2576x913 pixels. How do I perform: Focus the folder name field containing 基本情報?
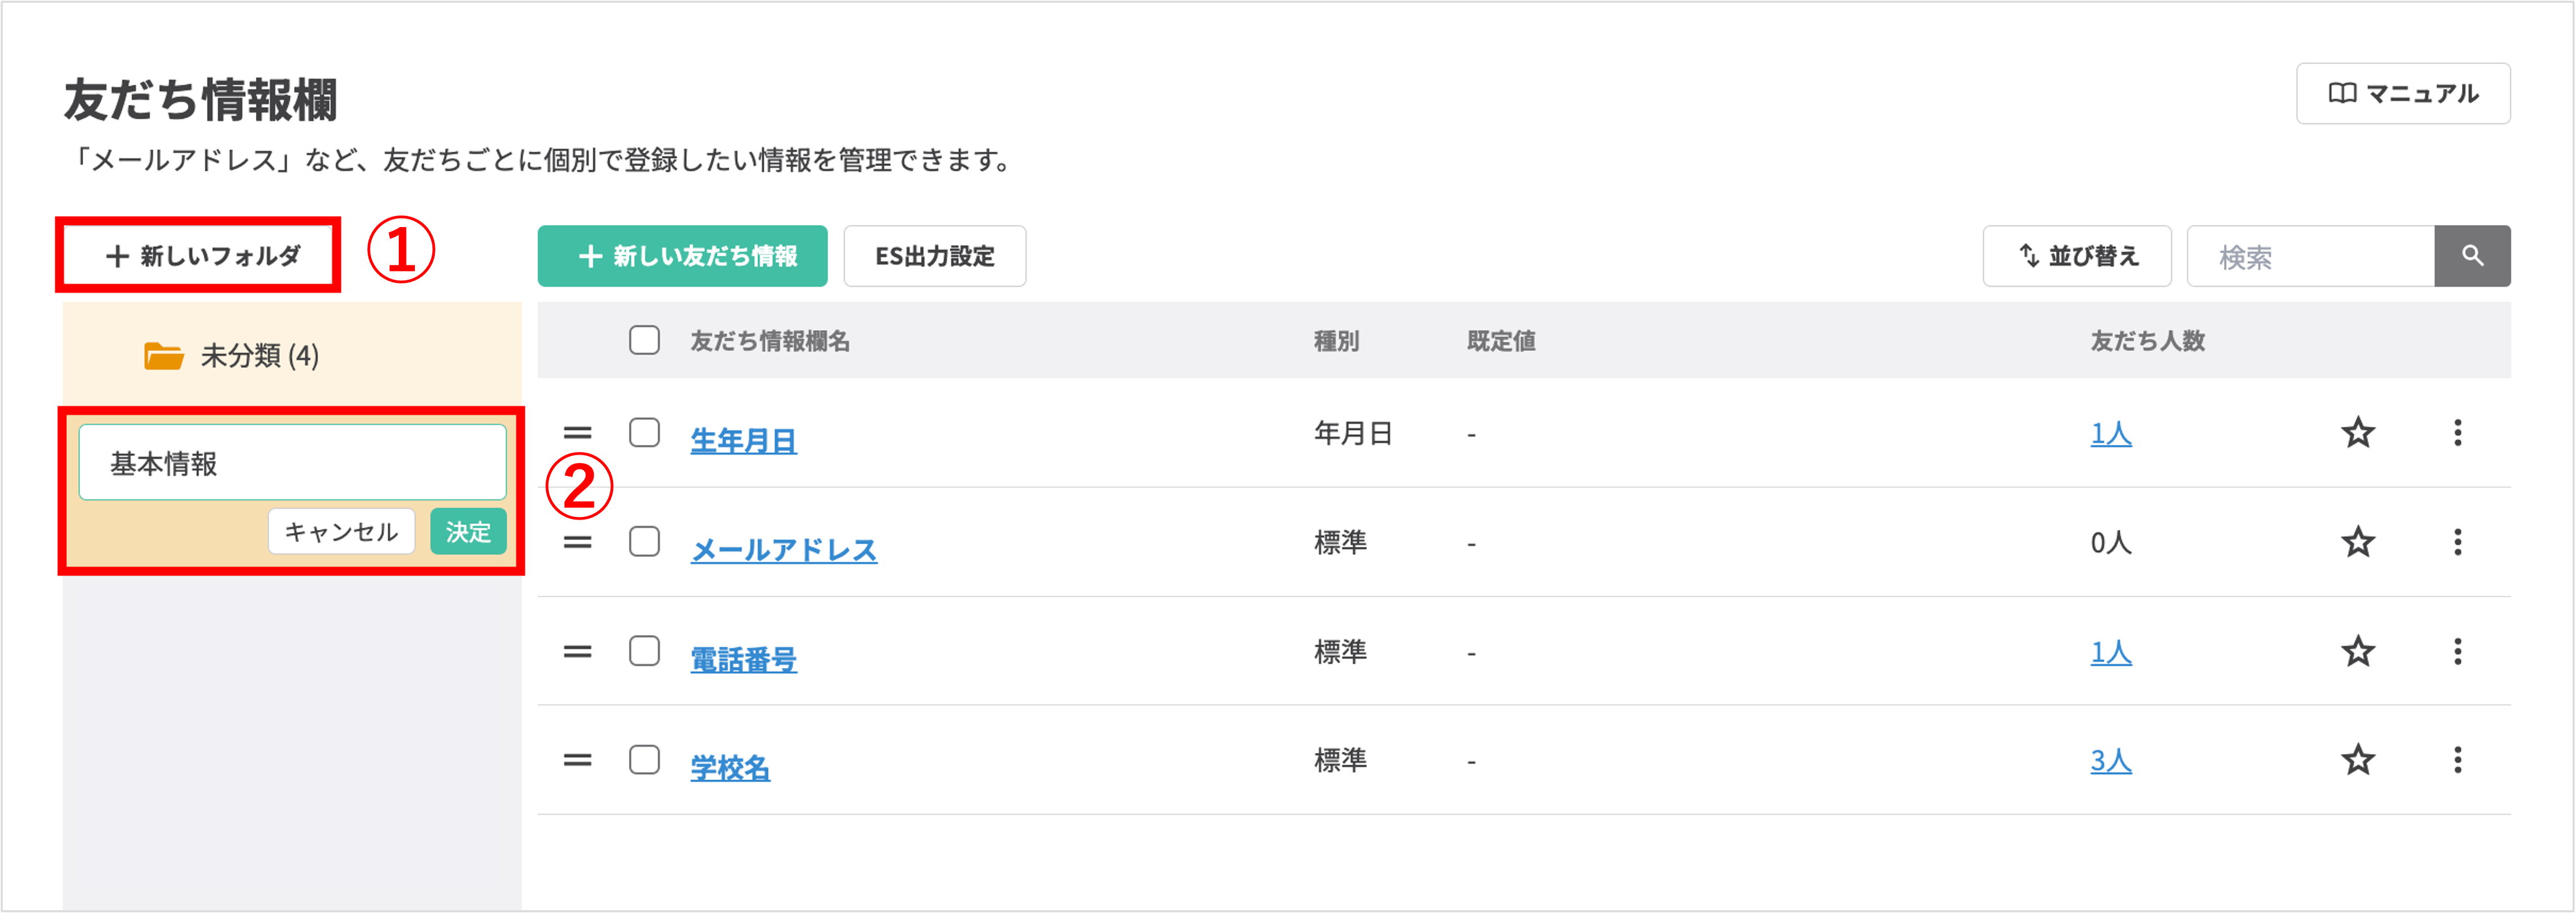pos(292,463)
